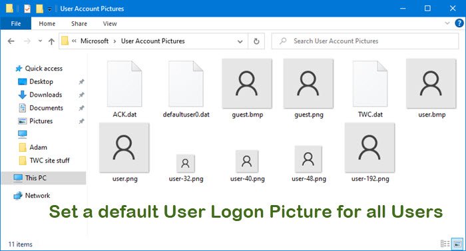Screen dimensions: 466x251
Task: Click the folder icon in the title bar
Action: click(9, 9)
